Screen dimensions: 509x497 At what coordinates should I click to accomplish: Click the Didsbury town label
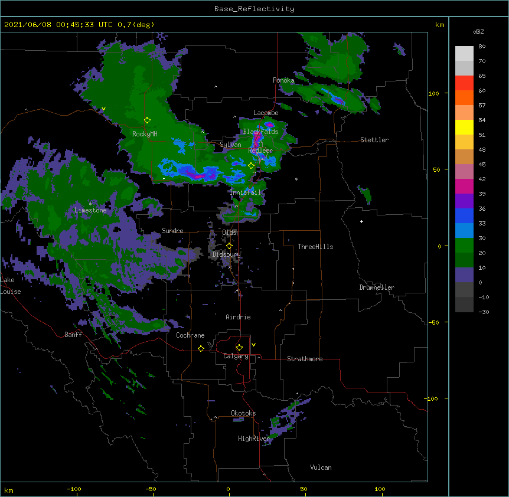pos(227,254)
